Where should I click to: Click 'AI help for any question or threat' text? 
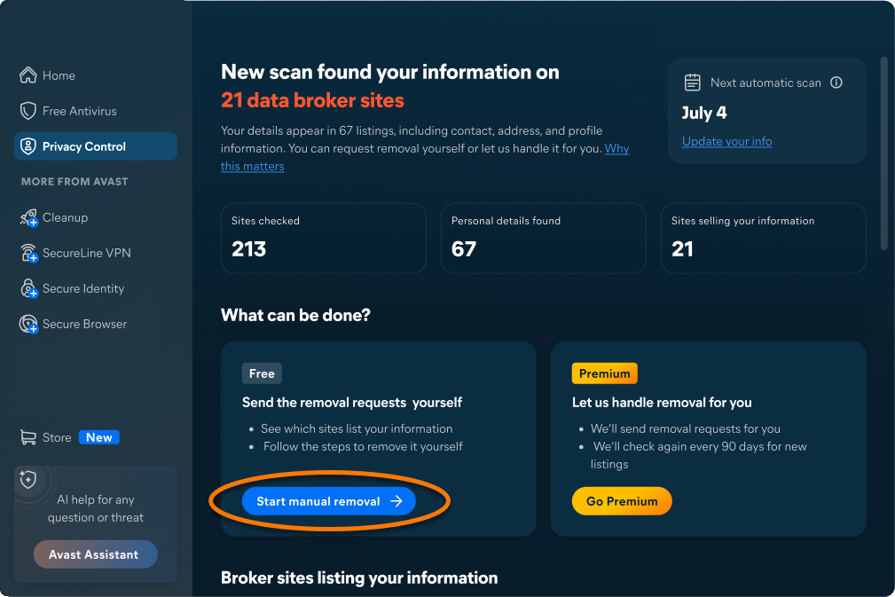pyautogui.click(x=95, y=508)
